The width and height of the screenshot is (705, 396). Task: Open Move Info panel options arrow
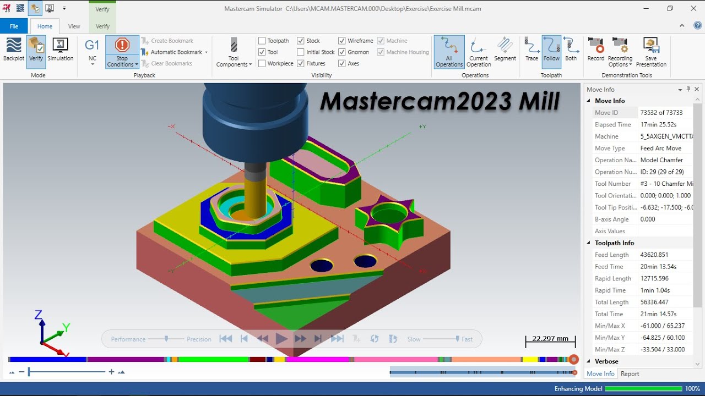tap(680, 89)
